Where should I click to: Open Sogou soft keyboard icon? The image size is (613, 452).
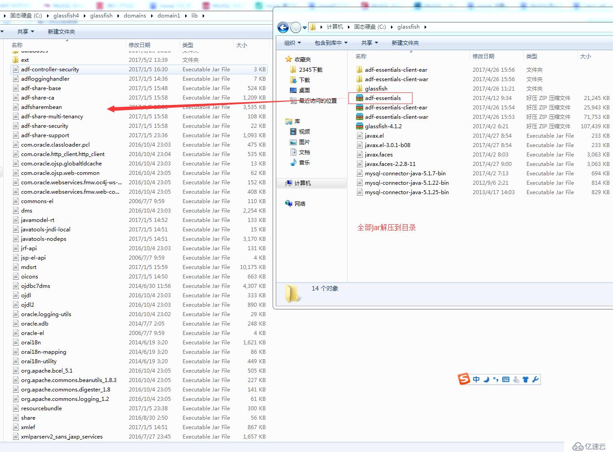[506, 379]
